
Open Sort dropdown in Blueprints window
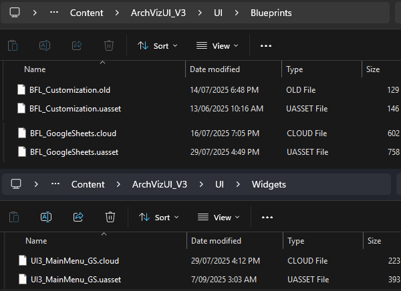coord(158,46)
